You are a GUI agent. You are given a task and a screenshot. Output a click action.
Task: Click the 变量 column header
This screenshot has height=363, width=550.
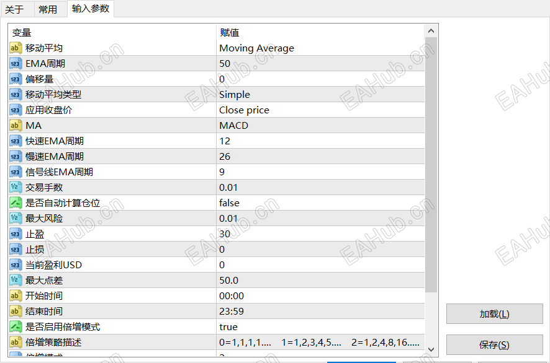click(112, 33)
